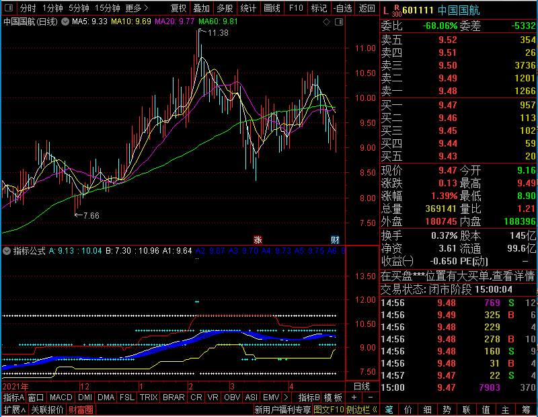This screenshot has height=417, width=538.
Task: Select the 细 tab in side panel
Action: click(x=428, y=410)
